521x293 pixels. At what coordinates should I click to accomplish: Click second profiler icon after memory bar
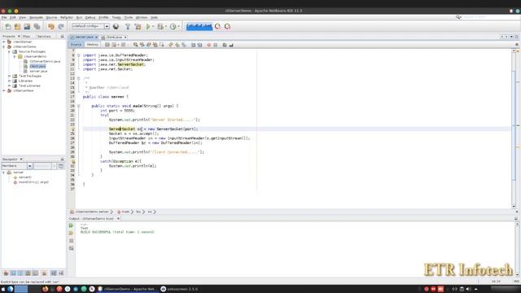pyautogui.click(x=228, y=27)
